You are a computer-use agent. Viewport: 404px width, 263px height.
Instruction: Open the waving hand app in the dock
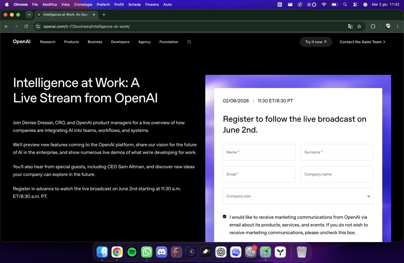click(206, 252)
